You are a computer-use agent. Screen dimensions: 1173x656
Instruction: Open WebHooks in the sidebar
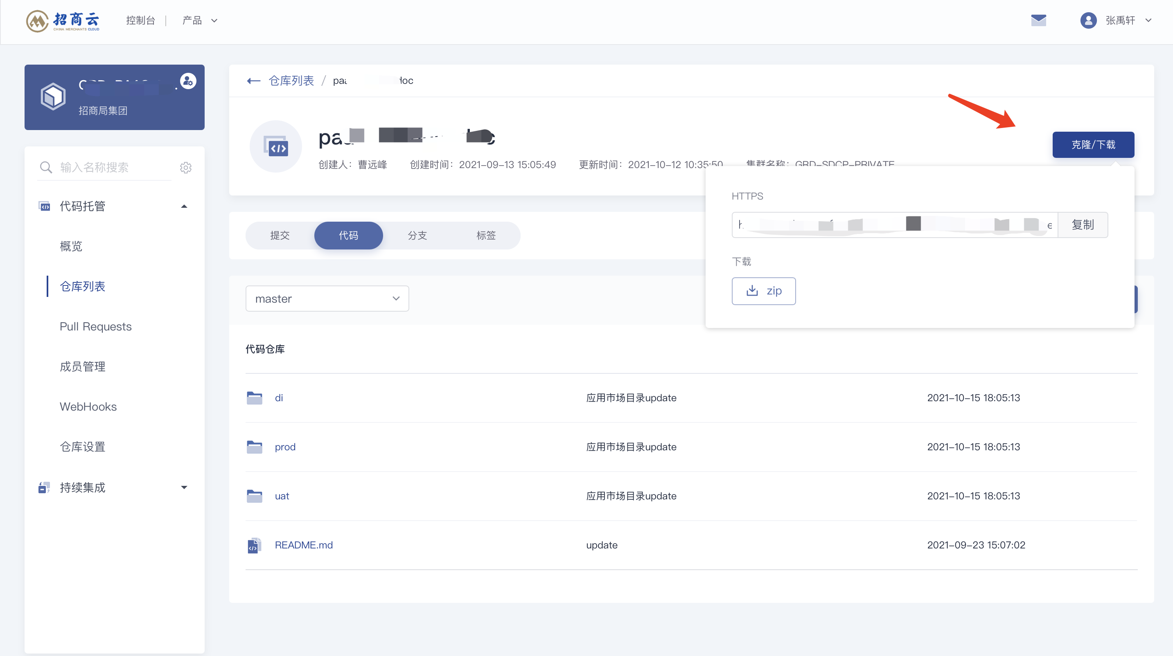coord(88,407)
